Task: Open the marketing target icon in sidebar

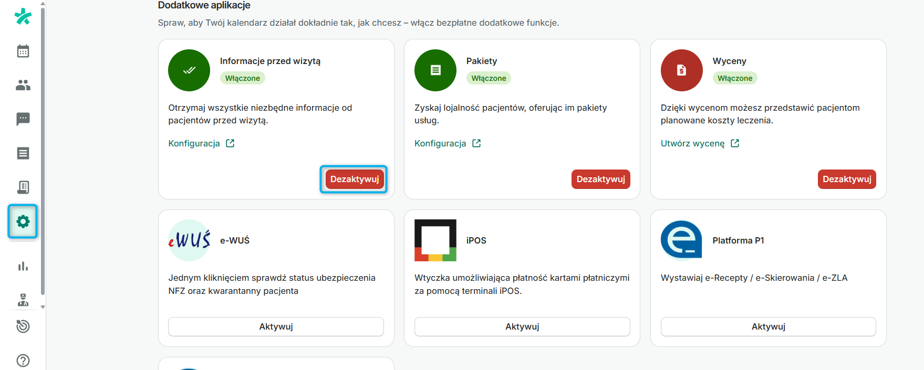Action: 23,326
